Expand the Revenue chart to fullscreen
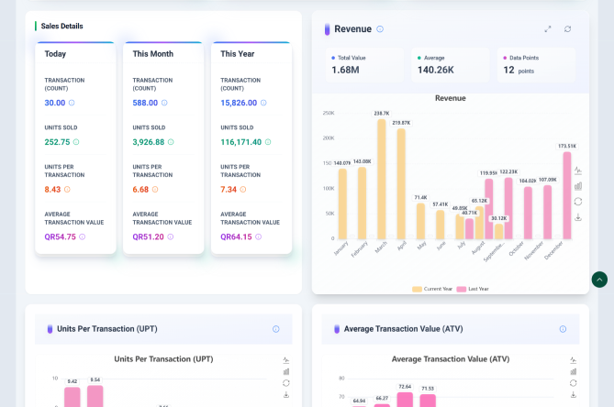614x407 pixels. pyautogui.click(x=548, y=29)
